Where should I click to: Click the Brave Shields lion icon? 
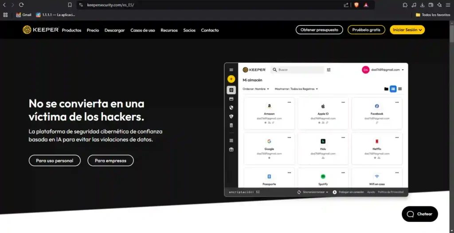pos(356,5)
